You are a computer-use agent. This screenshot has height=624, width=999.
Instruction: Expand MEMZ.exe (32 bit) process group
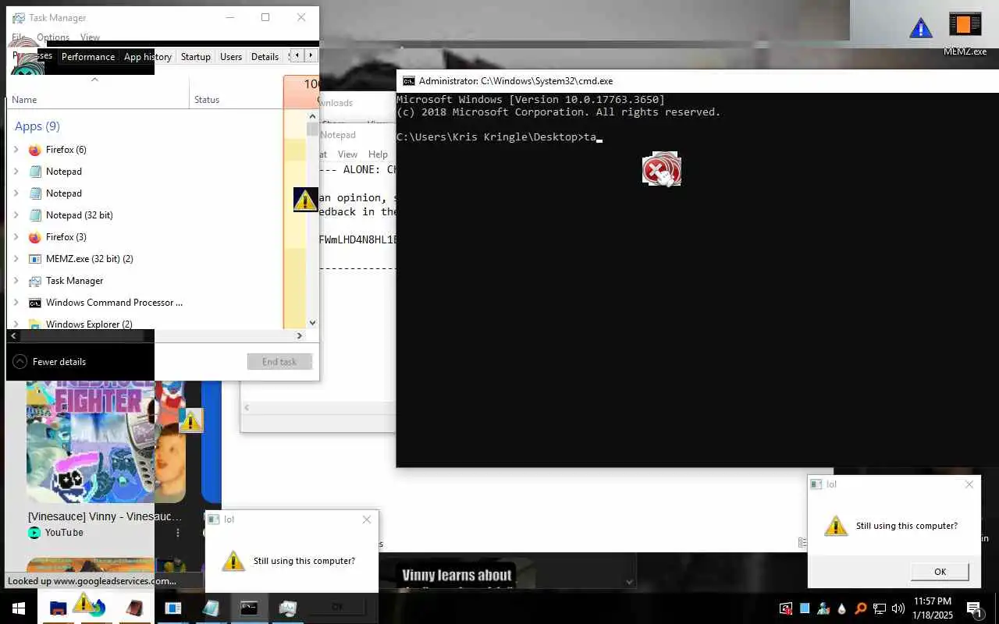click(16, 259)
